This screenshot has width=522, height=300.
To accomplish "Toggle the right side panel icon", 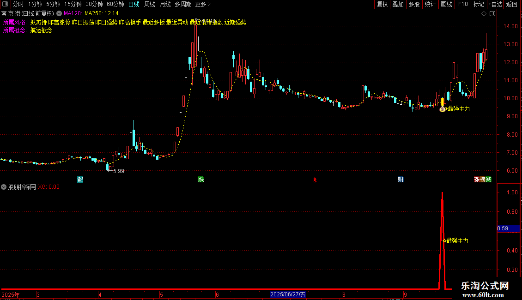I will 492,13.
